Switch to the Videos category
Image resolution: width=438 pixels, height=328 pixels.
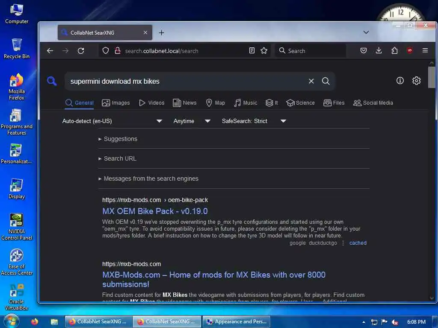click(x=152, y=103)
